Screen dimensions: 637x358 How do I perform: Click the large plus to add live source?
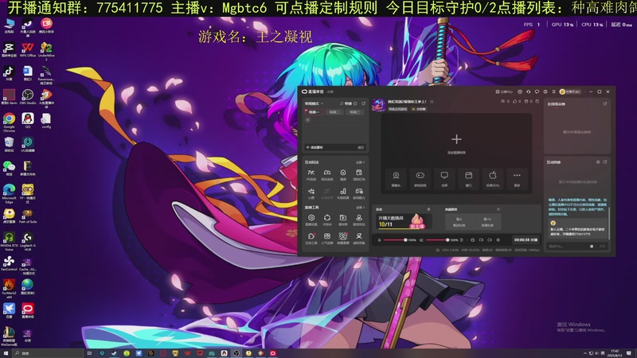tap(456, 139)
